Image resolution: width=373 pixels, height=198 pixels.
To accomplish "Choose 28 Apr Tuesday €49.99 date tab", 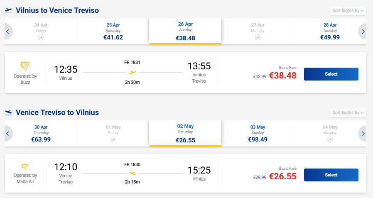I will (330, 32).
